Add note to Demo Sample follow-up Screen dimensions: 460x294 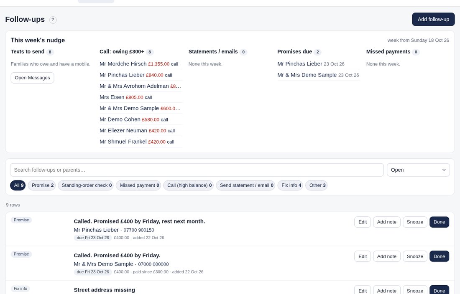click(387, 256)
